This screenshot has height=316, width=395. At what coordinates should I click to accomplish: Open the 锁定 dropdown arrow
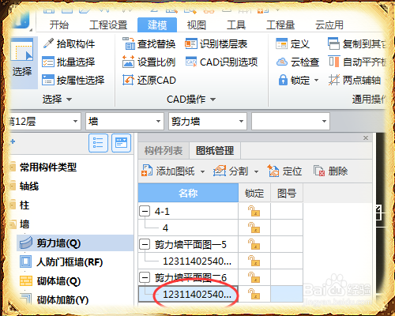[316, 80]
